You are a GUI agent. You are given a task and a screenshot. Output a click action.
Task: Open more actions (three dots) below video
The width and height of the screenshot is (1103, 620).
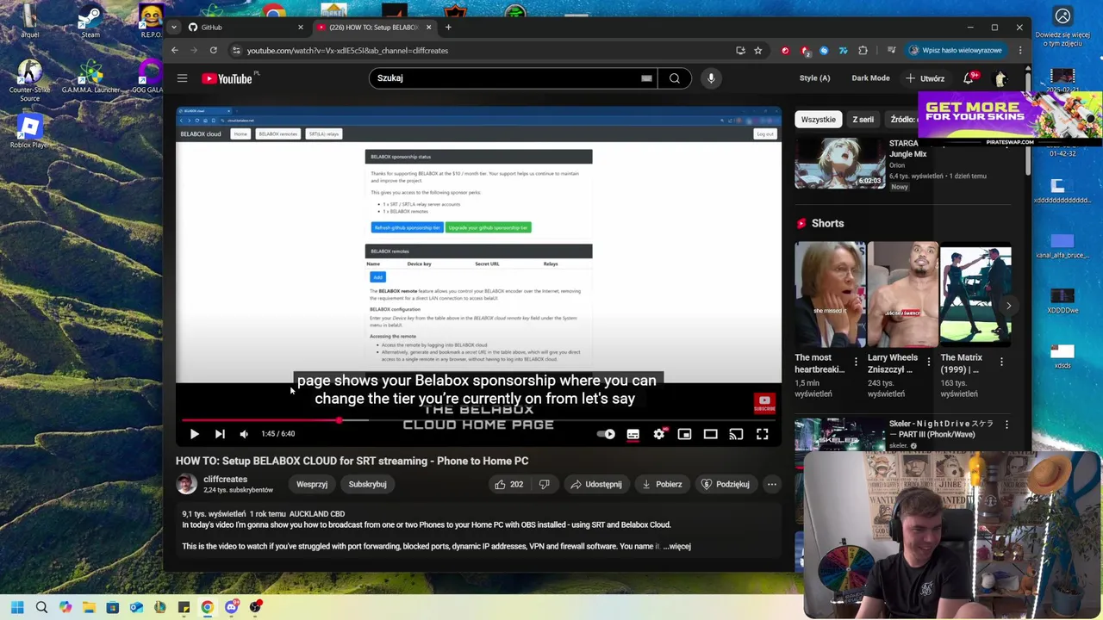pyautogui.click(x=772, y=484)
